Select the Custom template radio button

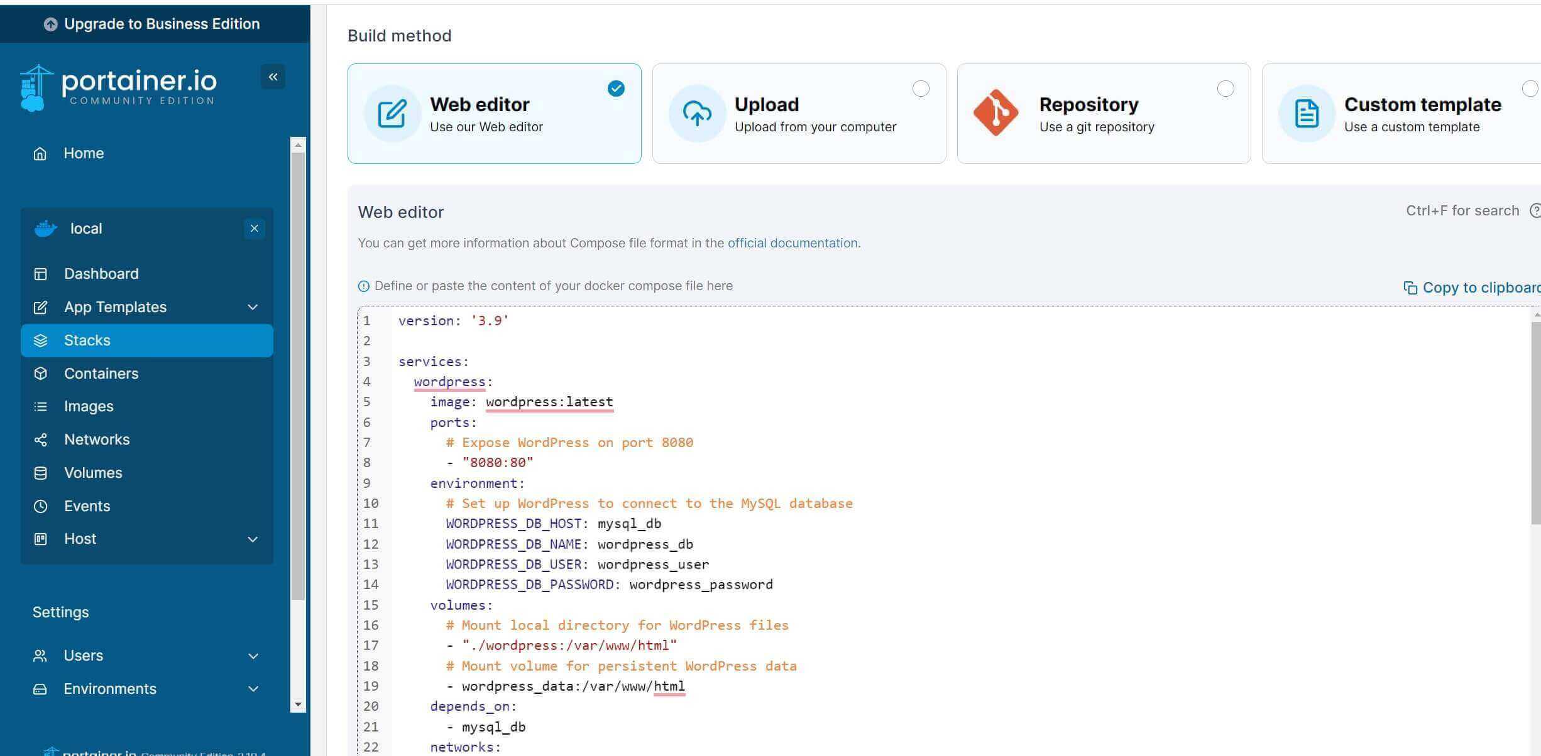(x=1530, y=89)
